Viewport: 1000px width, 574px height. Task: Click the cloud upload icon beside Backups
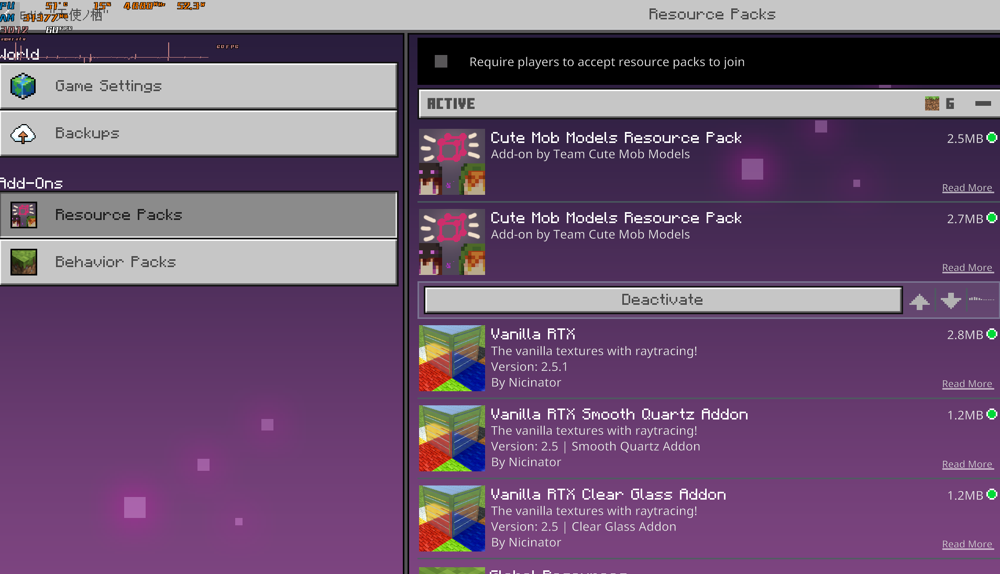[x=23, y=134]
